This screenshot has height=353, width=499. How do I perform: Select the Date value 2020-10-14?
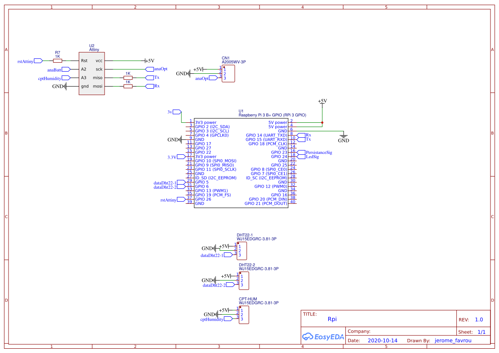[382, 340]
